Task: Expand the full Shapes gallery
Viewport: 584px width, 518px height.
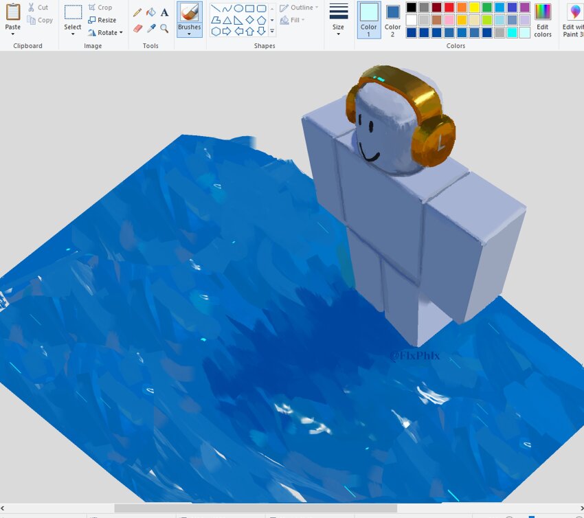Action: coord(272,30)
